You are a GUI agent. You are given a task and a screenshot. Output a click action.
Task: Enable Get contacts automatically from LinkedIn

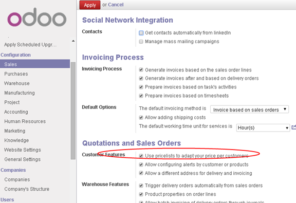(x=141, y=33)
